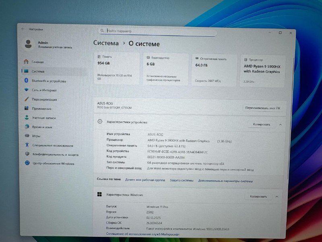Copy device specifications with Копировать button
322x242 pixels.
point(261,125)
